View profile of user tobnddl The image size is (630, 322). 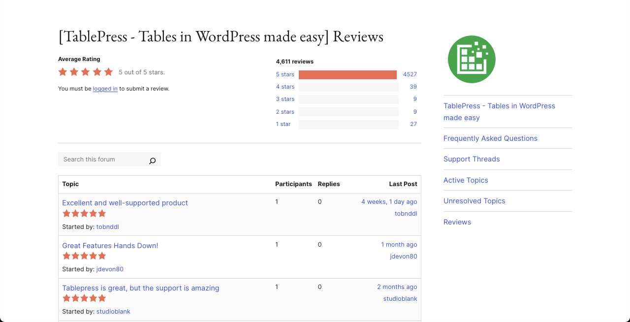pyautogui.click(x=107, y=226)
